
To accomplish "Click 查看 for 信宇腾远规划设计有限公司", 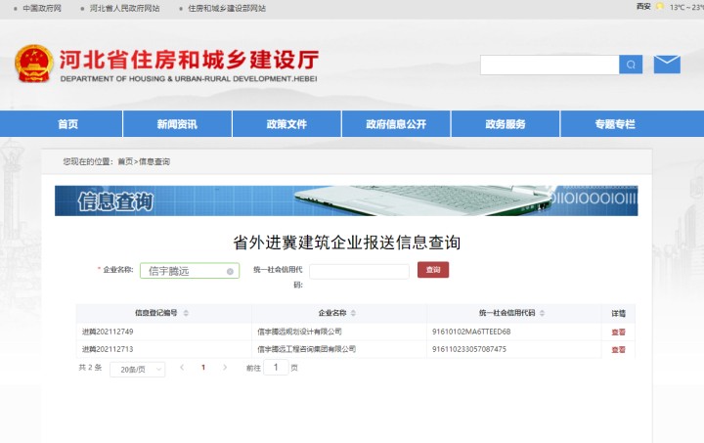I will (618, 332).
